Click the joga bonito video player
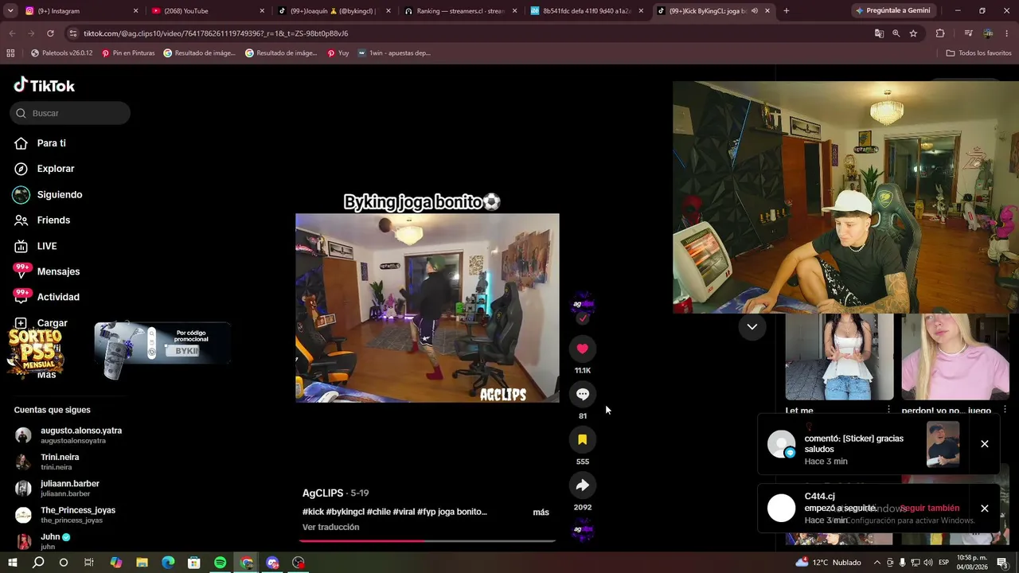 point(428,307)
